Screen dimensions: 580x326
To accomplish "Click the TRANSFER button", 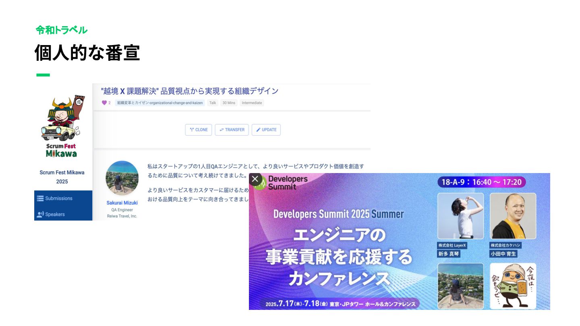I will [x=232, y=130].
